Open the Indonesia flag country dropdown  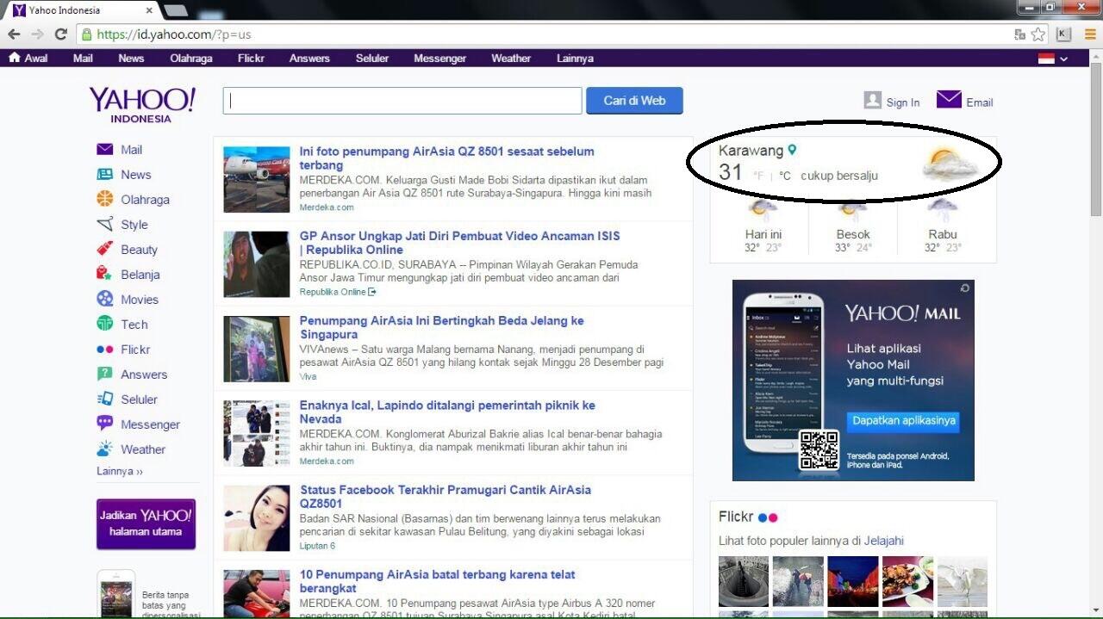[x=1053, y=59]
